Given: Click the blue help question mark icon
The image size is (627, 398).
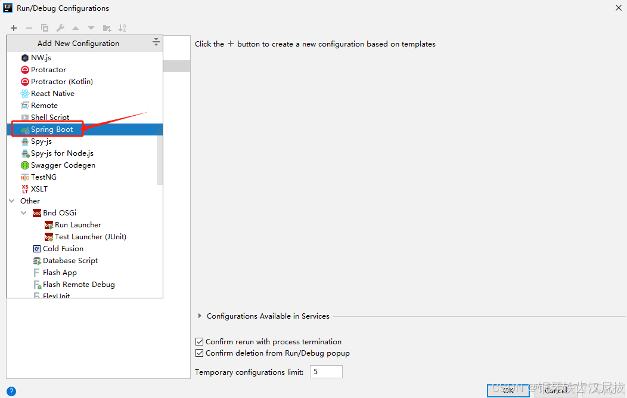Looking at the screenshot, I should [x=11, y=391].
